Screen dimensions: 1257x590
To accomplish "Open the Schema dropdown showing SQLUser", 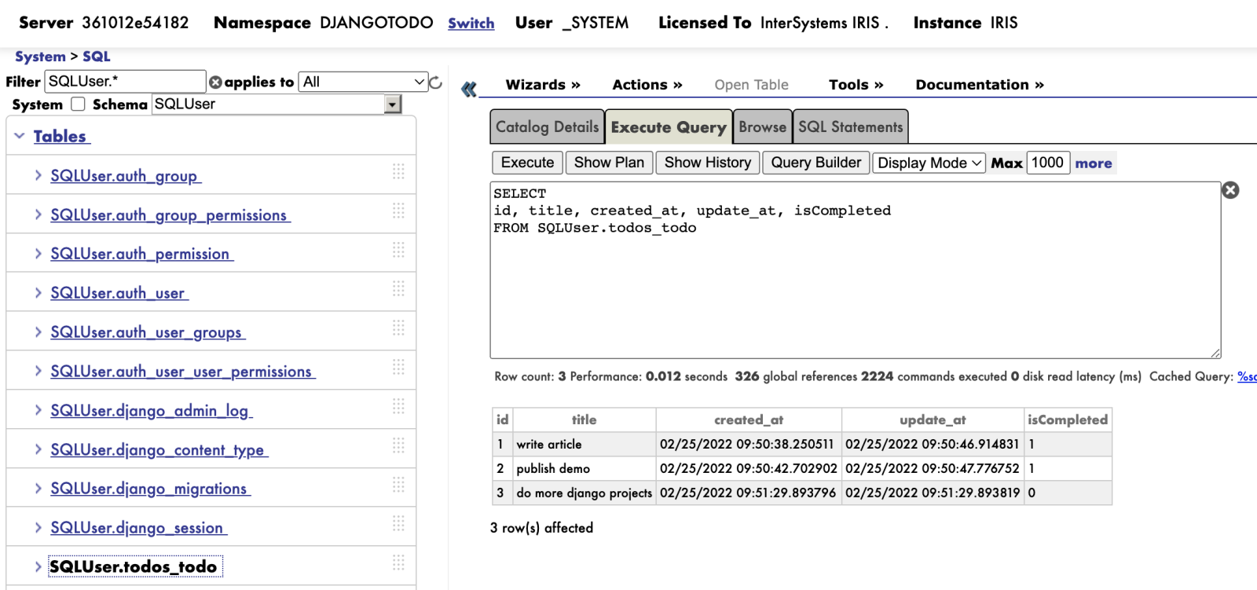I will click(393, 104).
